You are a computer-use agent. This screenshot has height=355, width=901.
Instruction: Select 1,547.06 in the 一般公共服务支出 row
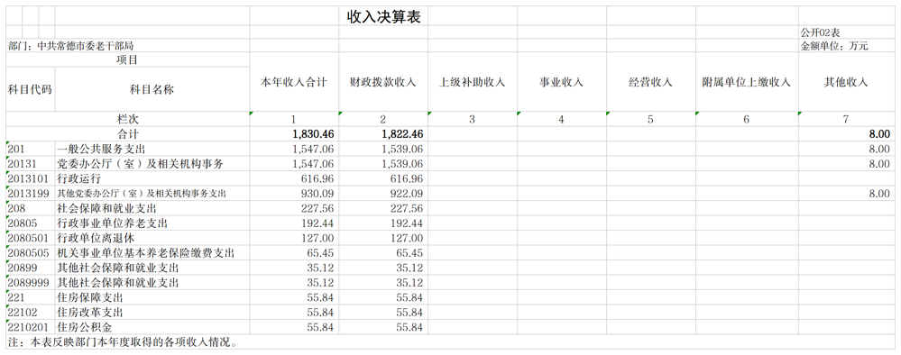(x=313, y=150)
